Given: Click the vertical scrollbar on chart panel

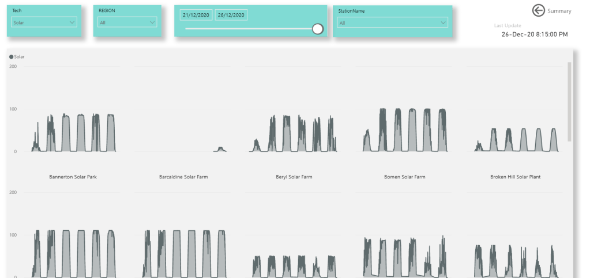Looking at the screenshot, I should [570, 101].
